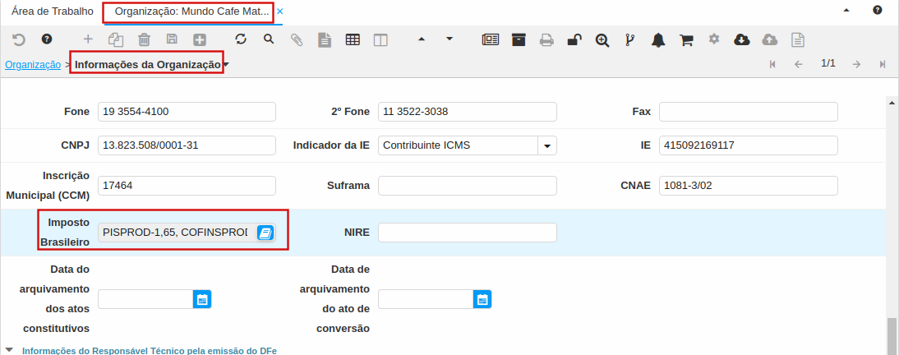The image size is (899, 355).
Task: Click the shopping cart toolbar icon
Action: point(686,39)
